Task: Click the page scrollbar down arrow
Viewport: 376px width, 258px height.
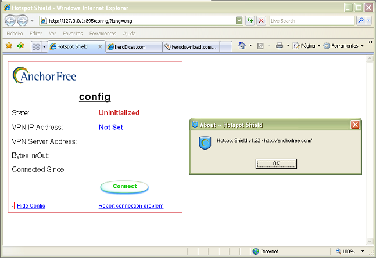Action: [x=370, y=241]
